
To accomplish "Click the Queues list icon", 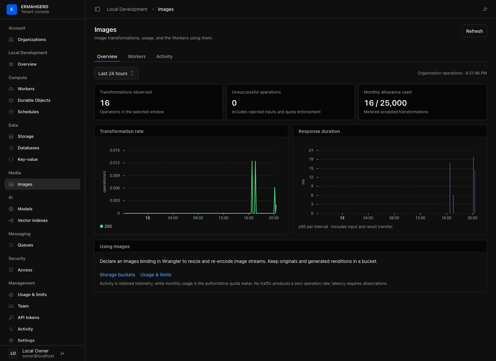I will point(11,245).
